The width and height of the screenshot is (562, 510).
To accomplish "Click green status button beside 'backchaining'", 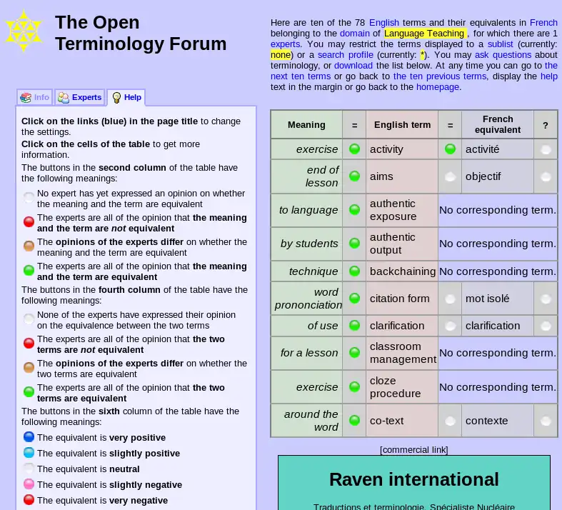I will coord(354,271).
